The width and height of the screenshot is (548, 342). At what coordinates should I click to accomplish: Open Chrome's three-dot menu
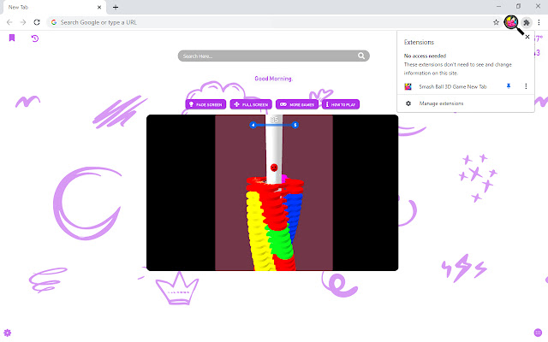[539, 22]
